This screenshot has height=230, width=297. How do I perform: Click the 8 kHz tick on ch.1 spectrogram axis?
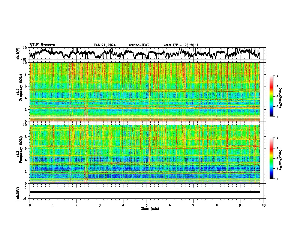(x=26, y=74)
